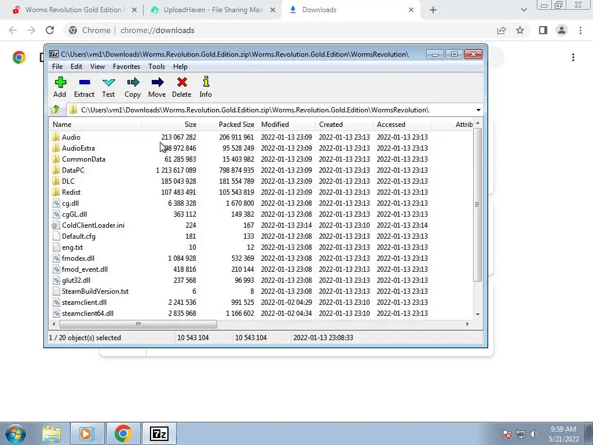The height and width of the screenshot is (445, 593).
Task: Click the taskbar clock showing 9:59 AM
Action: coord(563,434)
